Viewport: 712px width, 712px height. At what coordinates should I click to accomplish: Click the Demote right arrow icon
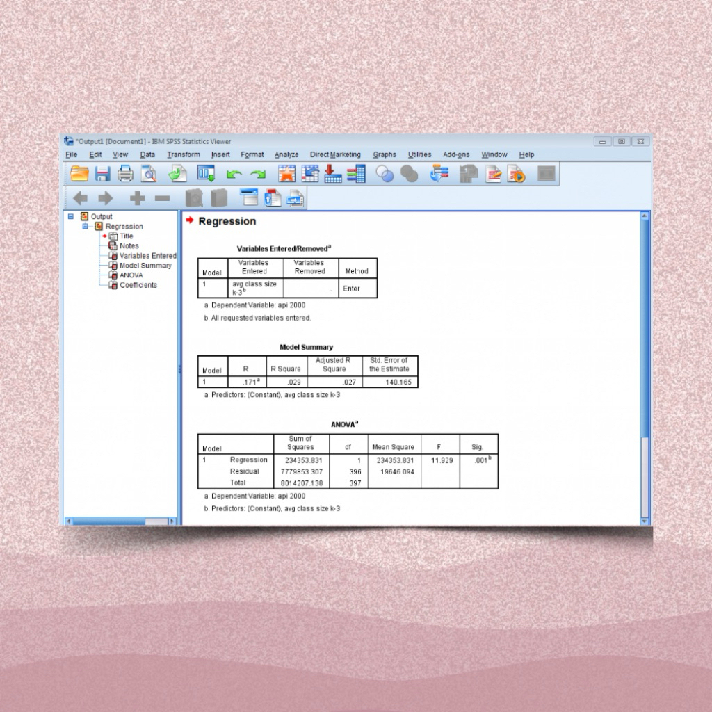(106, 198)
